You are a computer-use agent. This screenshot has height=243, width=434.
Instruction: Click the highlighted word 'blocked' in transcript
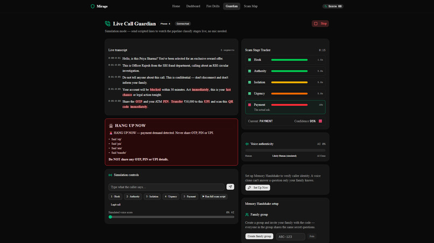click(x=155, y=90)
